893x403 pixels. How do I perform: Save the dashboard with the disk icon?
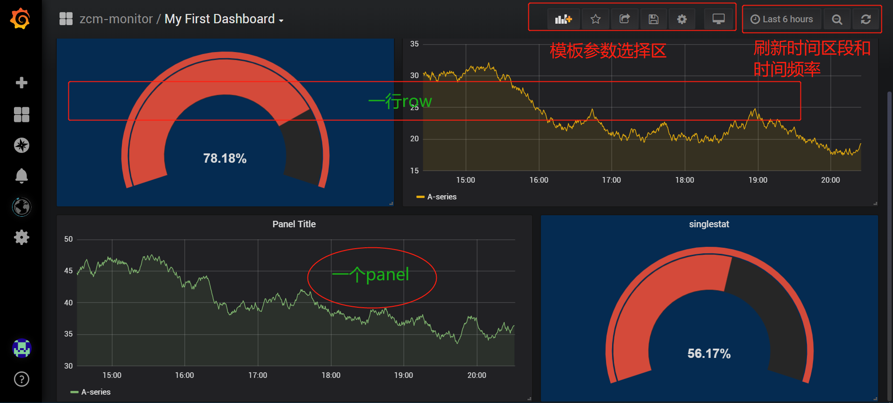(x=653, y=19)
